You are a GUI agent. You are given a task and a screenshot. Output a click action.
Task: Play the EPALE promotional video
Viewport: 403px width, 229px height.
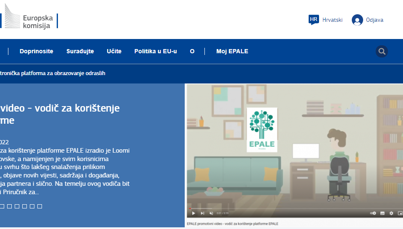pyautogui.click(x=194, y=213)
